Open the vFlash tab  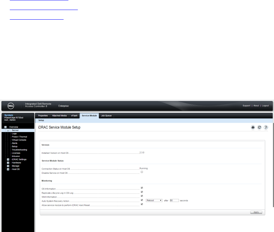[74, 116]
